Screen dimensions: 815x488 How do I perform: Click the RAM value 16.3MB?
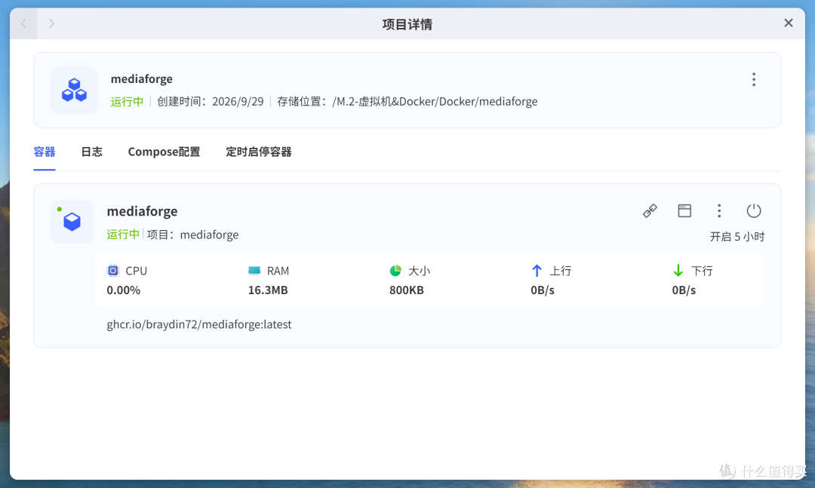(x=268, y=290)
